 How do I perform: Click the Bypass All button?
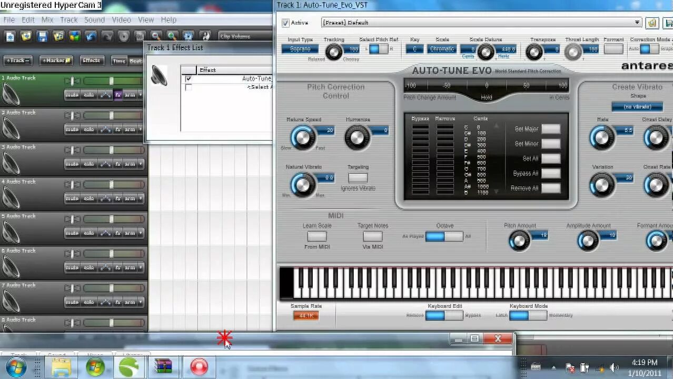(x=551, y=173)
